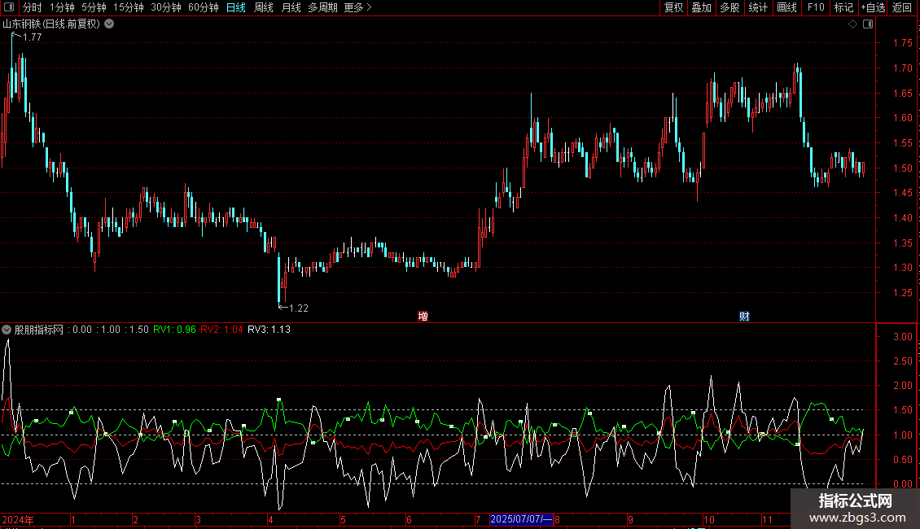Image resolution: width=920 pixels, height=529 pixels.
Task: Click month 10 on the time axis
Action: point(709,519)
